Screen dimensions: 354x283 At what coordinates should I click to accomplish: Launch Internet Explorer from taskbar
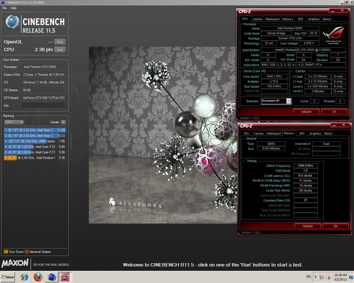click(x=24, y=277)
